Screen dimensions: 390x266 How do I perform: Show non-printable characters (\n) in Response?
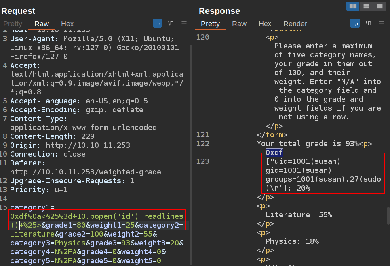coord(369,23)
